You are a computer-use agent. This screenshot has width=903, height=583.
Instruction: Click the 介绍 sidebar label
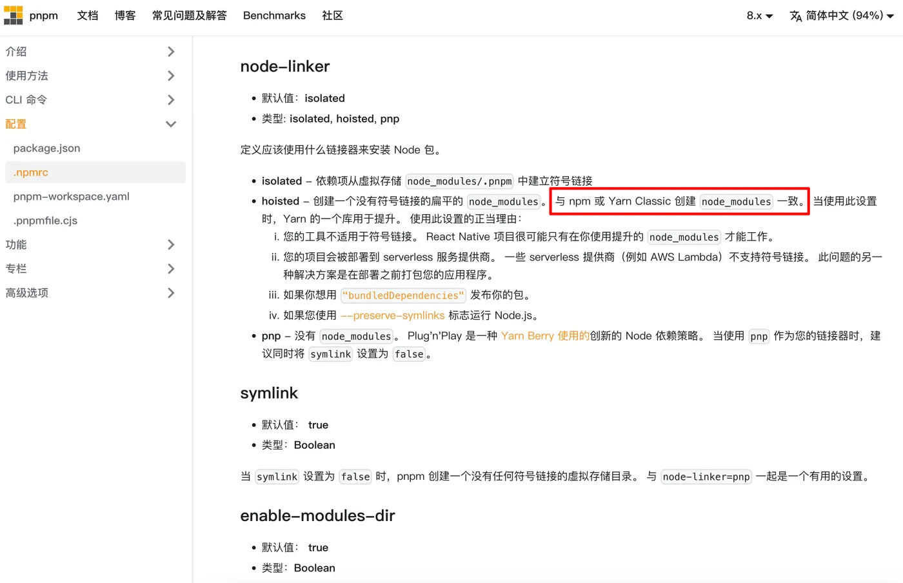click(x=16, y=52)
